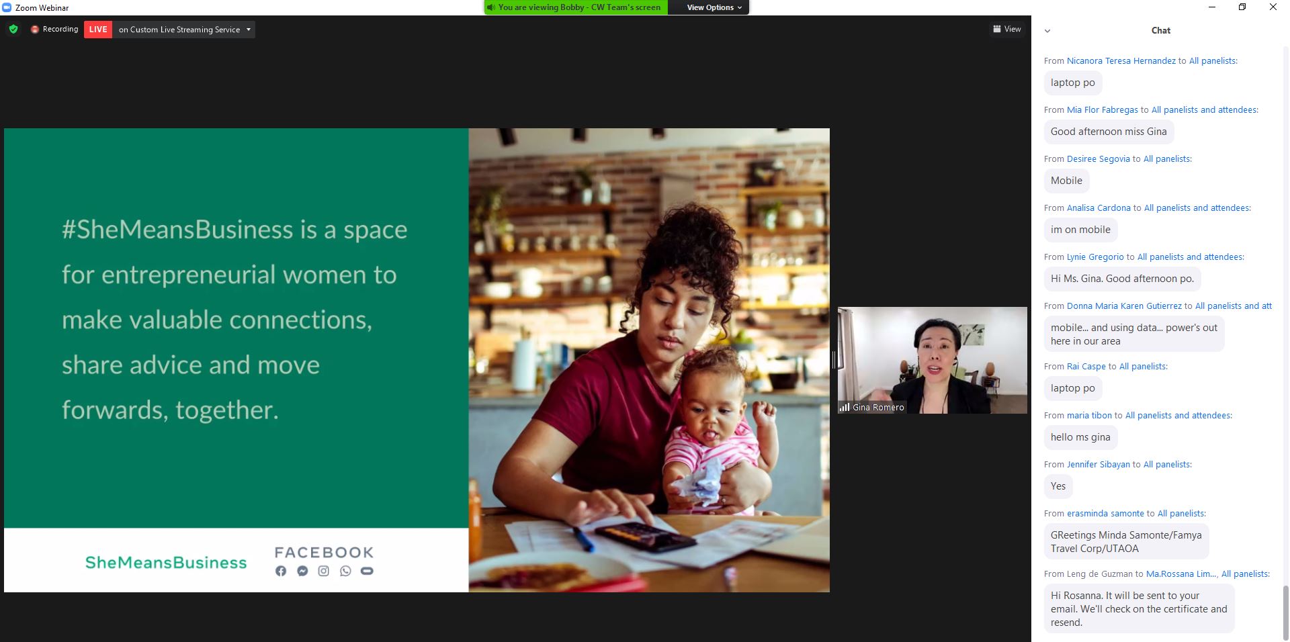1290x642 pixels.
Task: Click the 'Mobile' message from Desiree Segovia
Action: pyautogui.click(x=1066, y=181)
